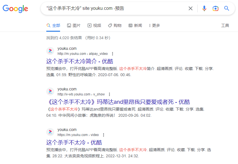This screenshot has width=238, height=164.
Task: Open the three-dot menu next to alipay_video result
Action: pyautogui.click(x=113, y=54)
